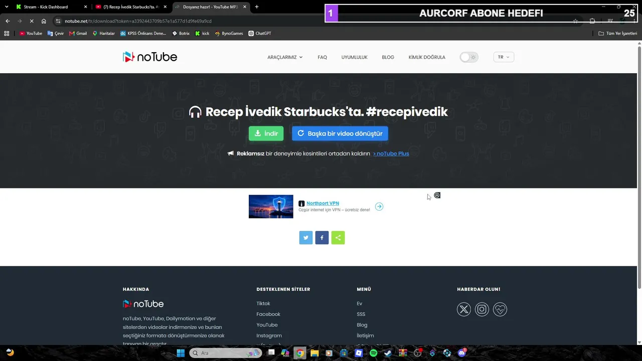This screenshot has height=361, width=642.
Task: Open Discord from the taskbar
Action: (x=462, y=353)
